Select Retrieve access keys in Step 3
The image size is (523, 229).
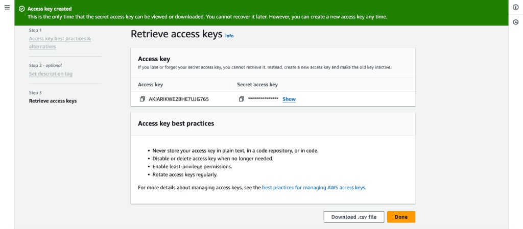coord(53,101)
